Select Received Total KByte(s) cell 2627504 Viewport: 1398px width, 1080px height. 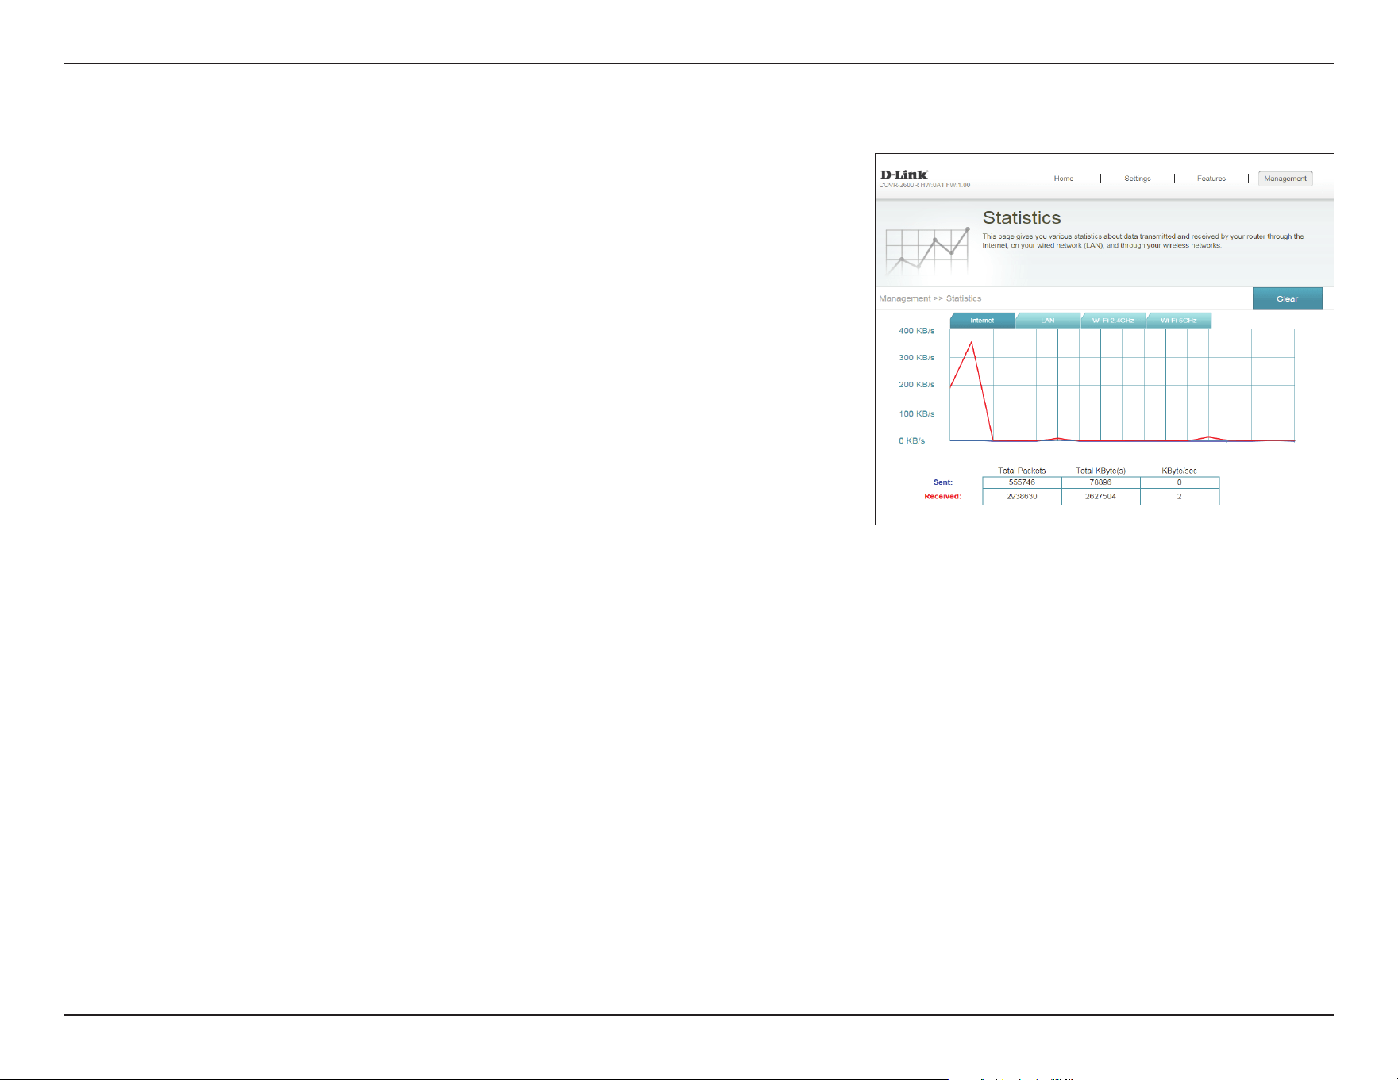pos(1100,497)
